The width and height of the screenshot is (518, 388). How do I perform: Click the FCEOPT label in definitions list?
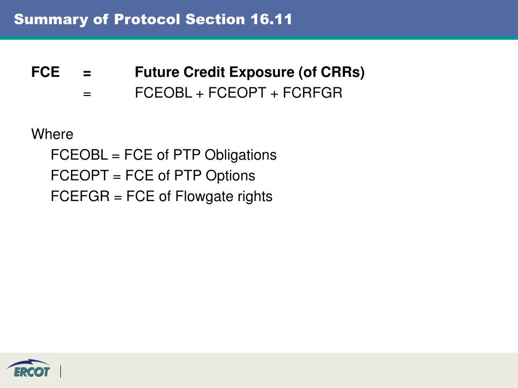[79, 175]
